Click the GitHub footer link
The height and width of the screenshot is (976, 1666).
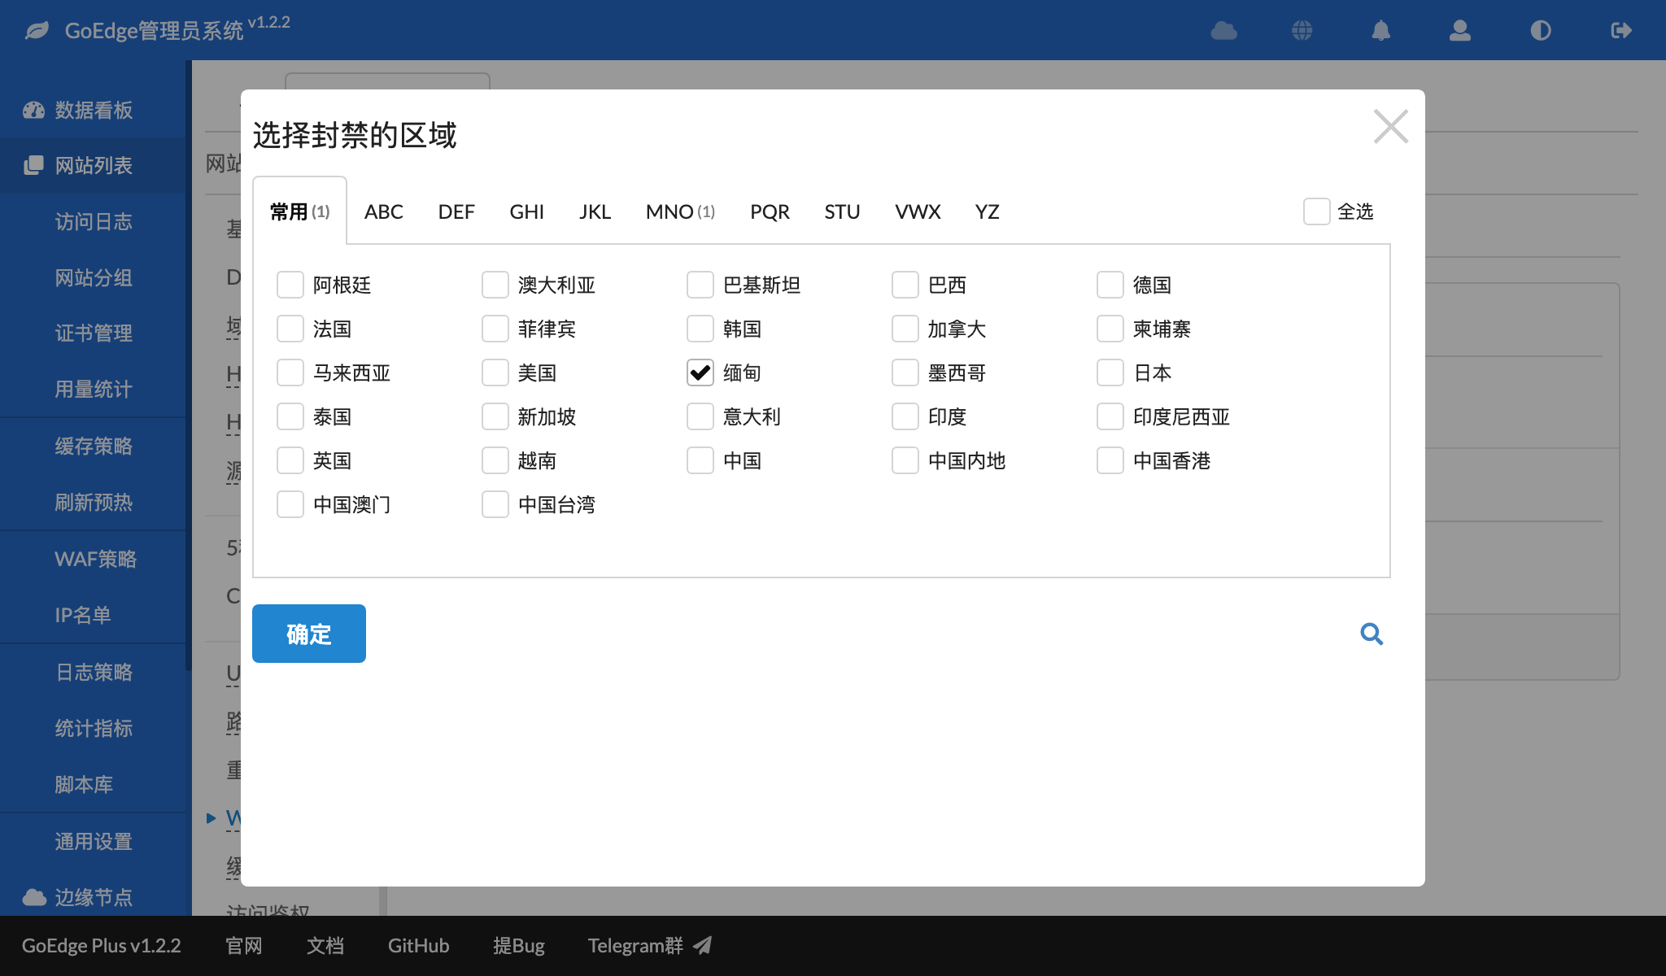[x=418, y=946]
